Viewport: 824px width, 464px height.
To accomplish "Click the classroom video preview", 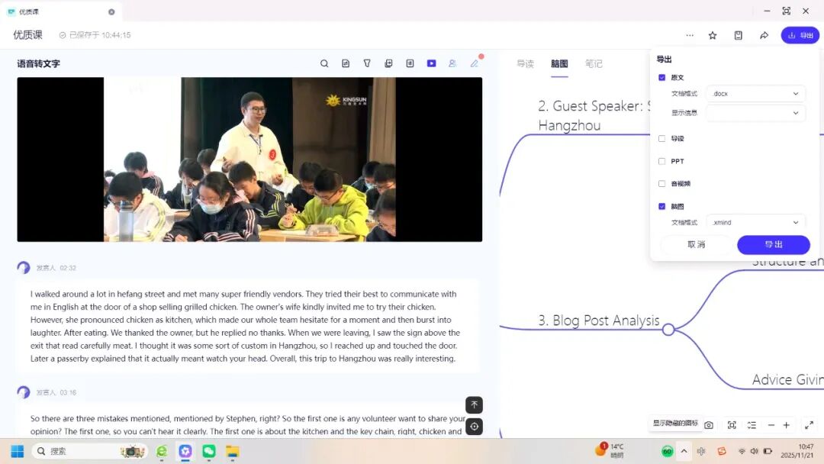I will pos(249,159).
